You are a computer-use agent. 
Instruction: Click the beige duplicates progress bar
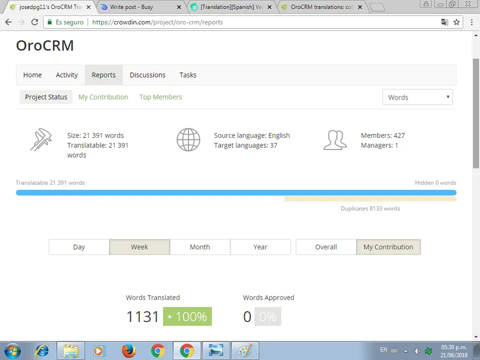tap(370, 199)
